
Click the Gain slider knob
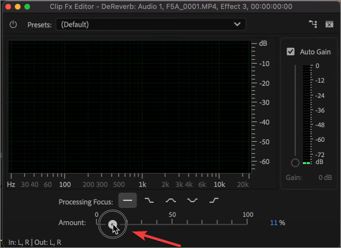pyautogui.click(x=295, y=163)
